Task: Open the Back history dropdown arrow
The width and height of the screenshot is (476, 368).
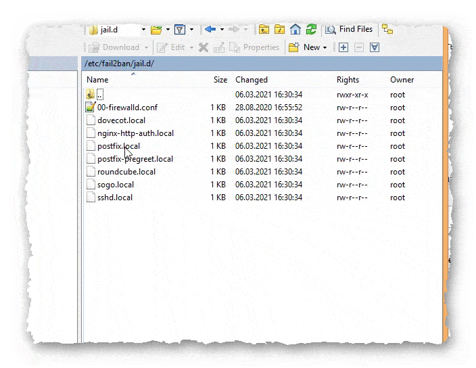Action: tap(222, 30)
